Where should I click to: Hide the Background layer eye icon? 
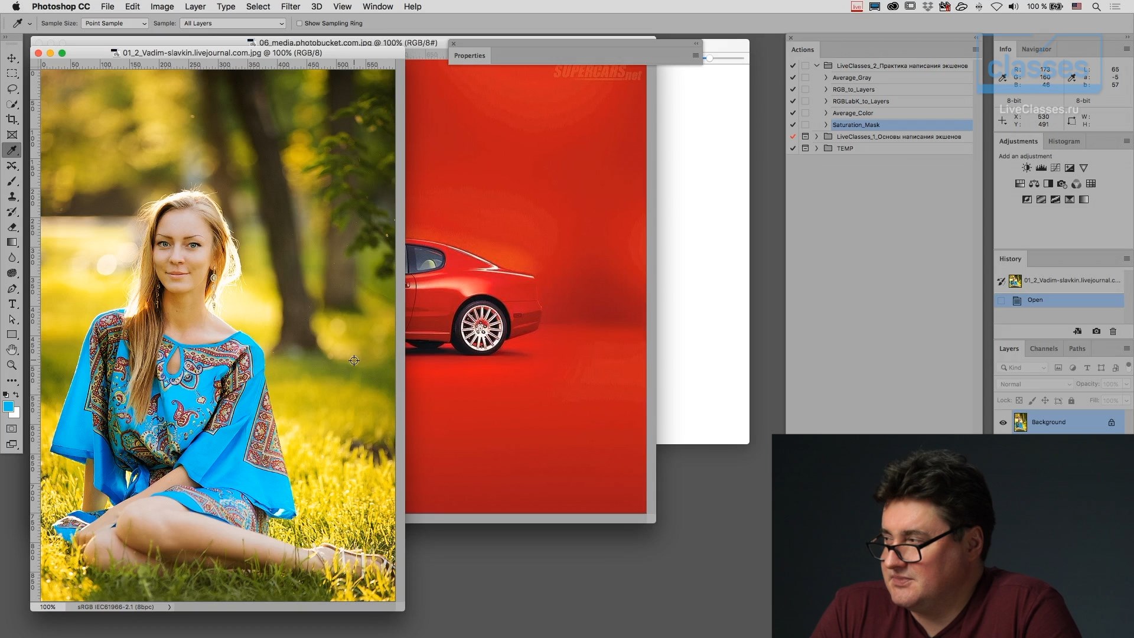pyautogui.click(x=1003, y=422)
